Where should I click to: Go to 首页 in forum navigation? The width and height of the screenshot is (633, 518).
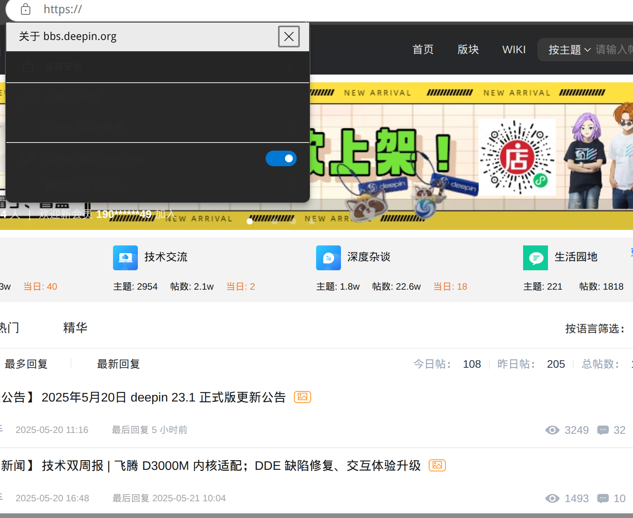423,49
